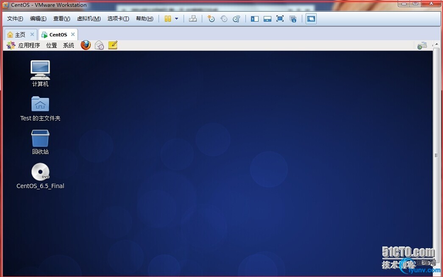443x277 pixels.
Task: Launch the Evolution mail client icon
Action: [100, 45]
